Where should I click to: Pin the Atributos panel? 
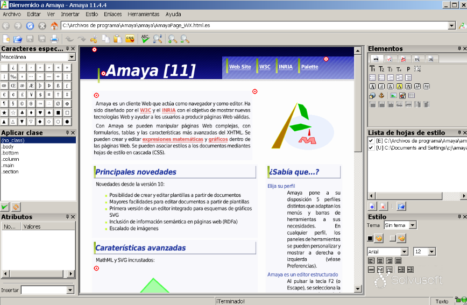pyautogui.click(x=68, y=217)
